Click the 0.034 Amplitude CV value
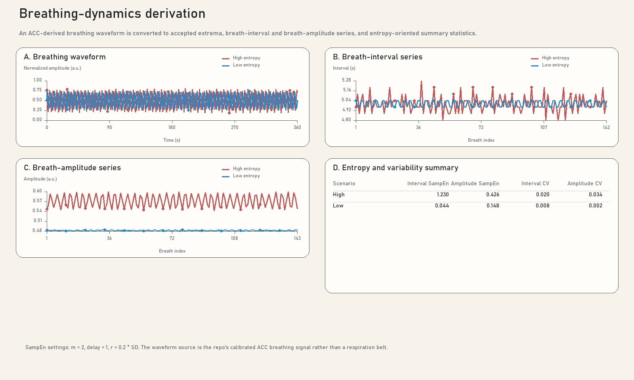 [x=595, y=194]
